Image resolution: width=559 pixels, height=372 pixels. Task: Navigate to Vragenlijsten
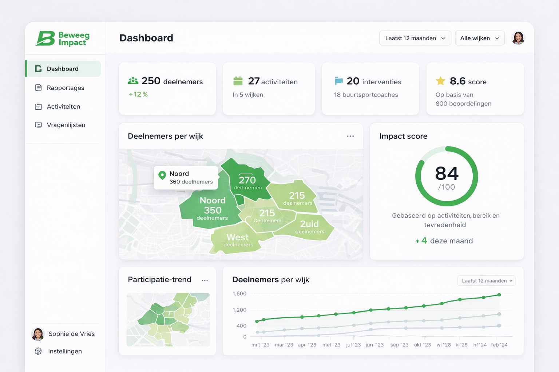[66, 125]
